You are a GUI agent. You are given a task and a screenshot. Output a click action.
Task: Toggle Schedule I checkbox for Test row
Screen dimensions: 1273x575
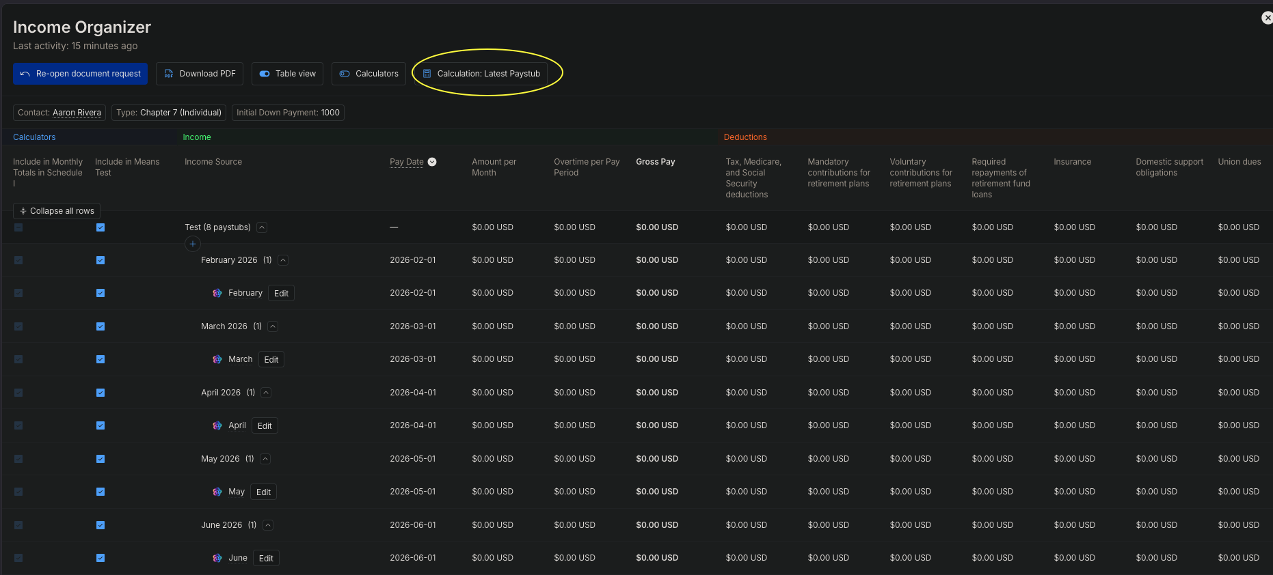click(18, 227)
